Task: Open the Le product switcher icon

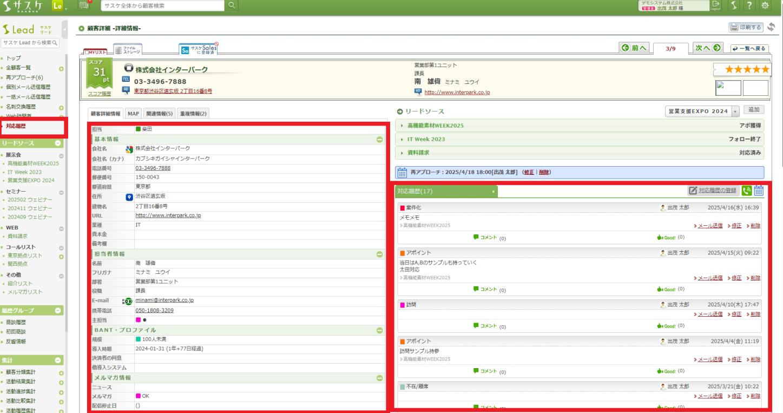Action: (58, 6)
